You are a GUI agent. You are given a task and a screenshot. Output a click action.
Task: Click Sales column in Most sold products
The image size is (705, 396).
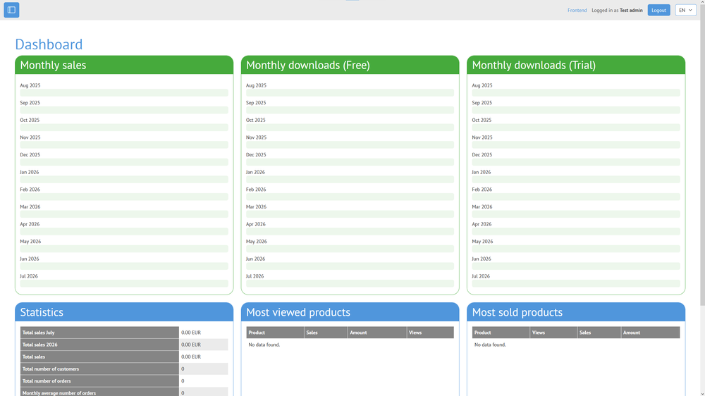pos(599,333)
